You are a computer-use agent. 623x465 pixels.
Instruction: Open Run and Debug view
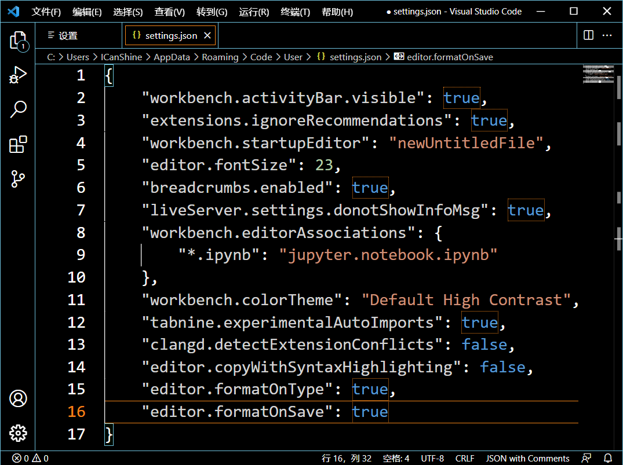pyautogui.click(x=18, y=75)
